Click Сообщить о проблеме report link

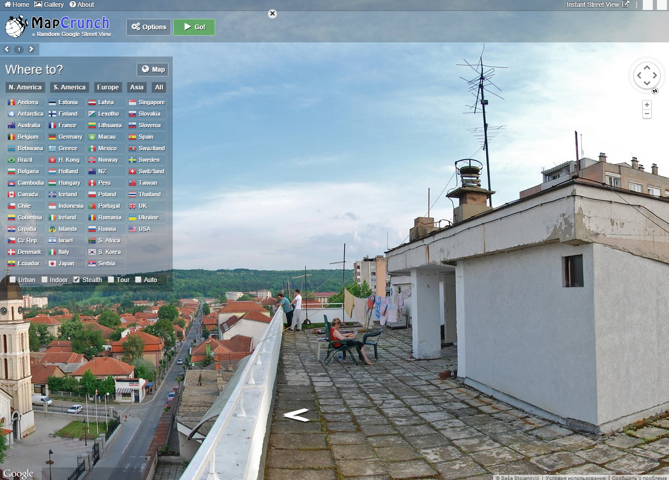coord(639,477)
